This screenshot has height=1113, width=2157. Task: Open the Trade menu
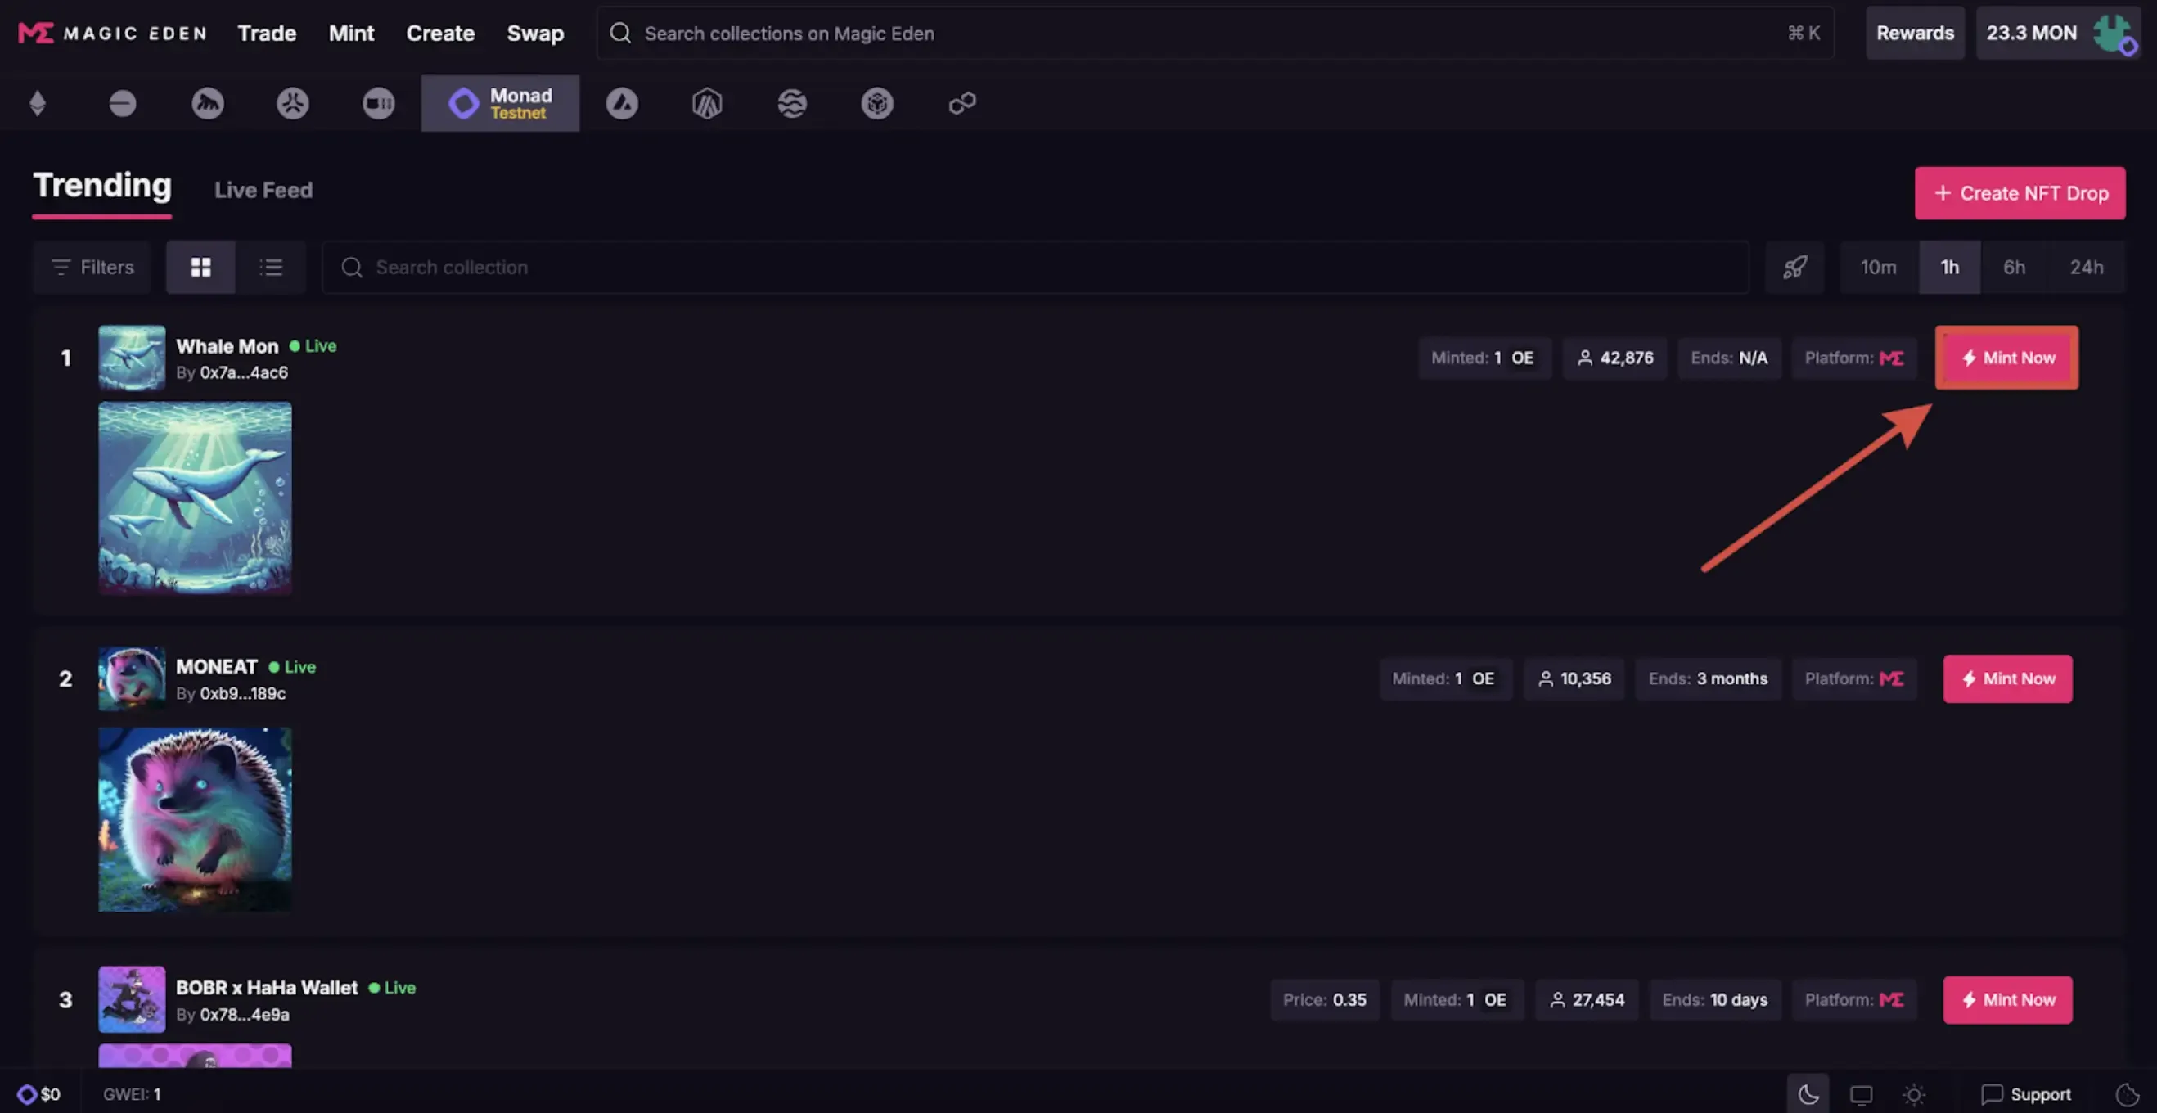pyautogui.click(x=266, y=34)
